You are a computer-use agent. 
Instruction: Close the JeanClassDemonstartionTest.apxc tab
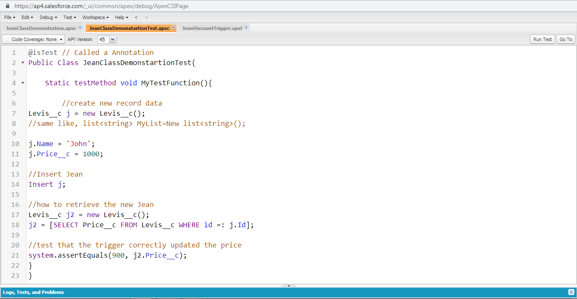173,28
